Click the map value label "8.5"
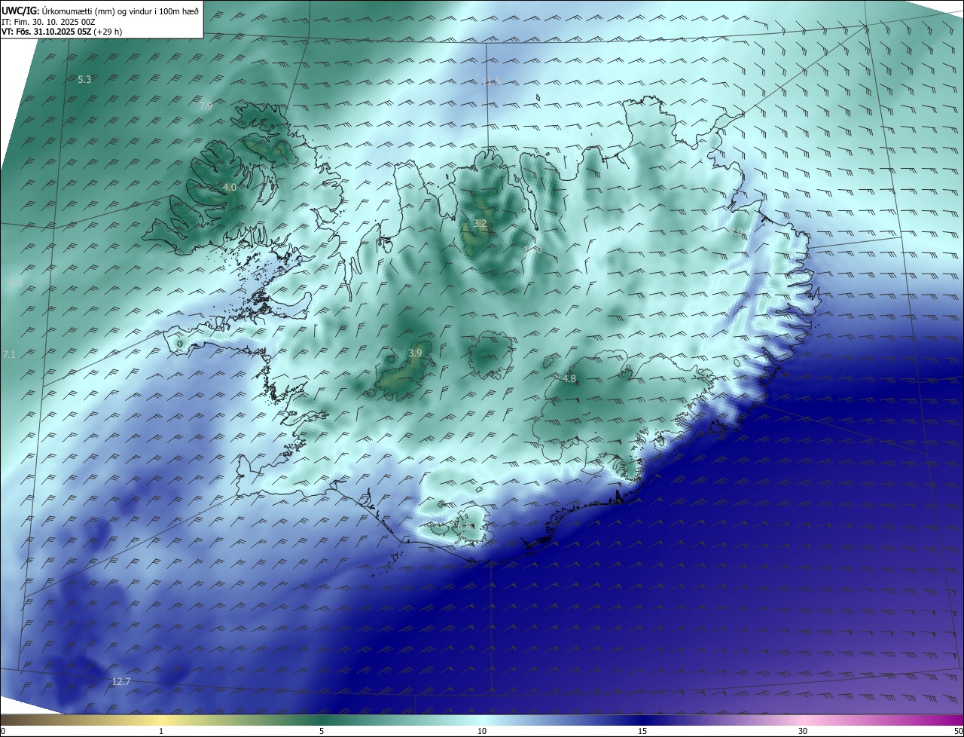 [x=15, y=283]
